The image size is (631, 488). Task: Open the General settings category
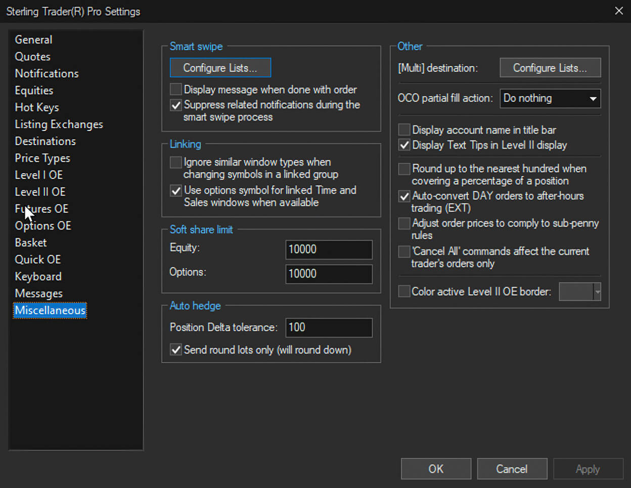tap(33, 39)
